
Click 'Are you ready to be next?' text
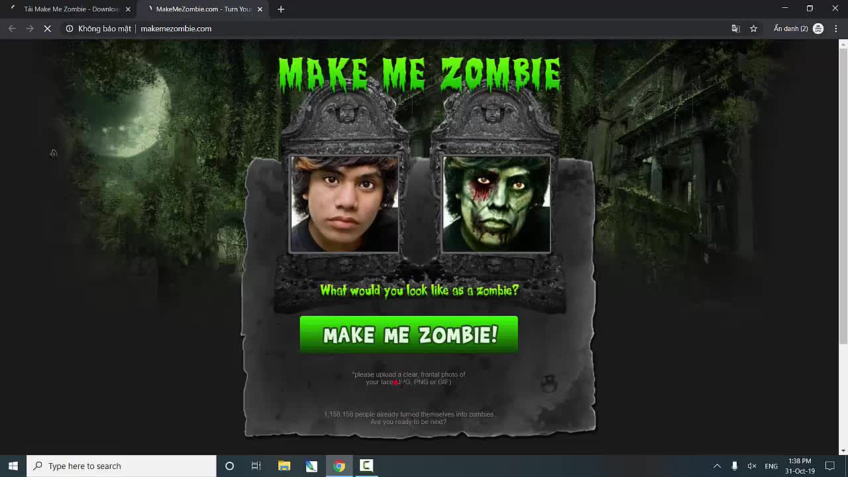[409, 422]
